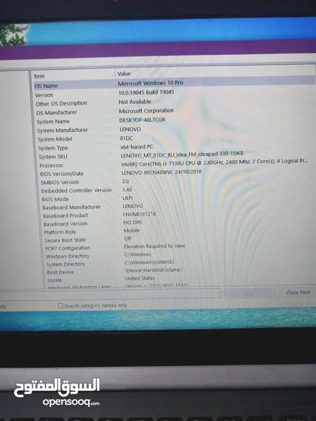Viewport: 316px width, 421px height.
Task: Select the Version row showing build 19045
Action: 174,93
